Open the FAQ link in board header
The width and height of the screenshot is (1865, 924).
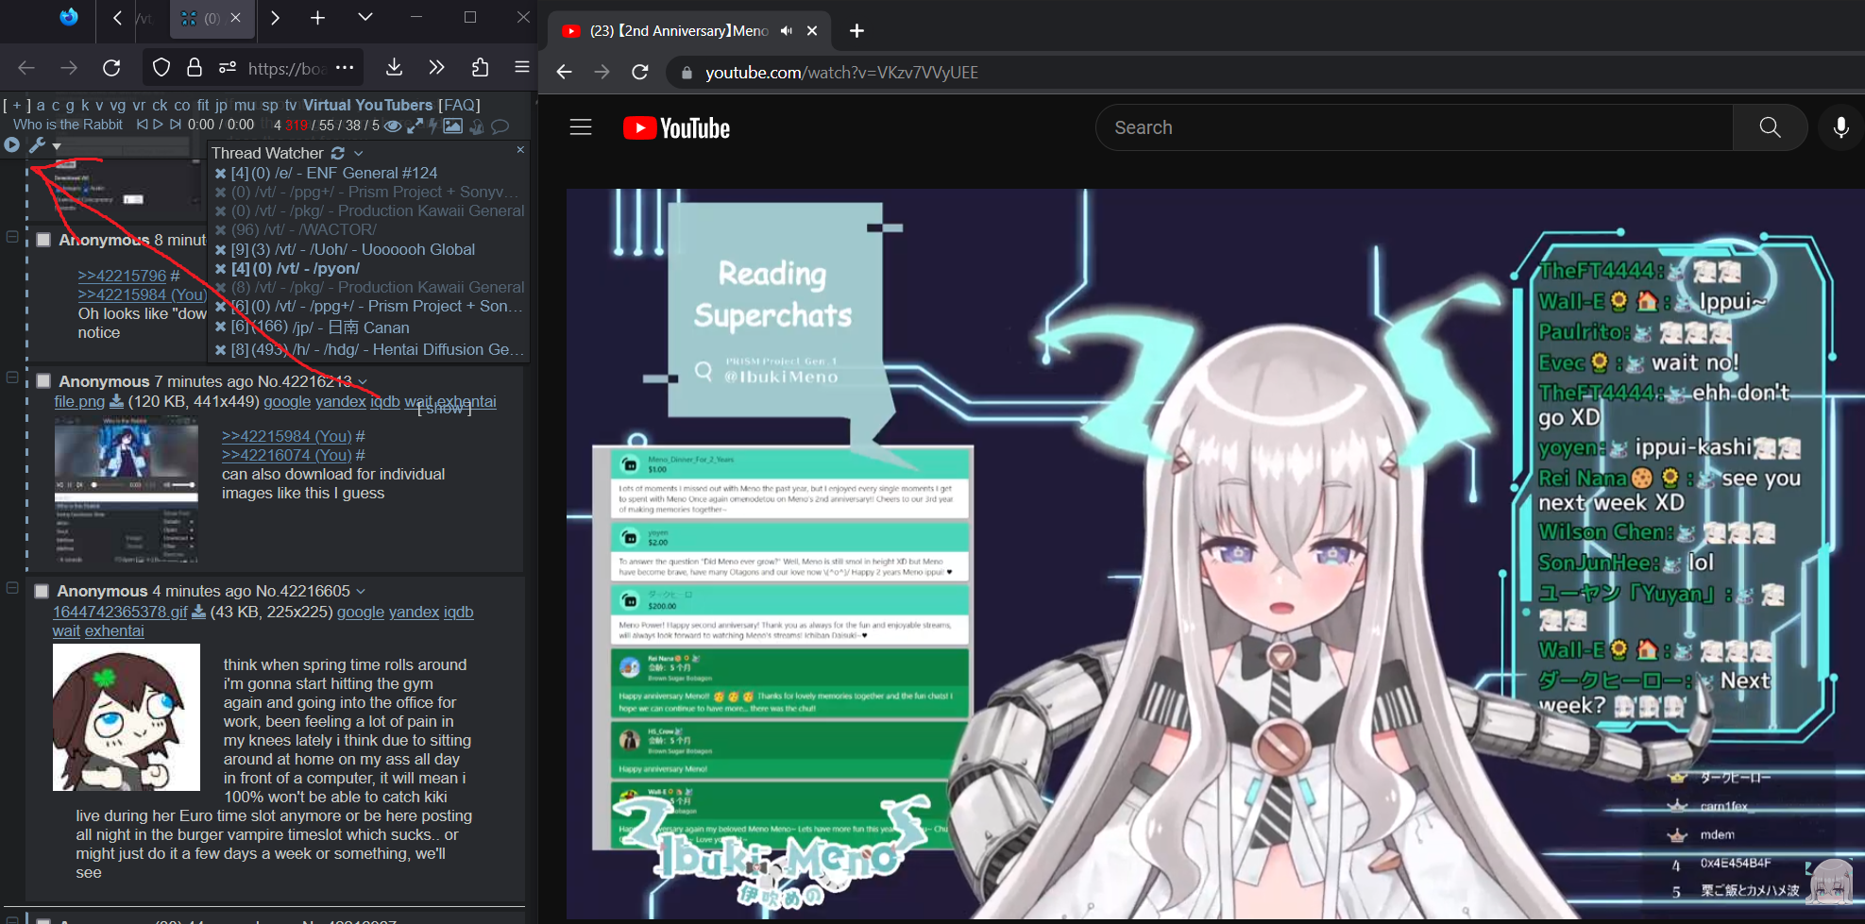[460, 105]
